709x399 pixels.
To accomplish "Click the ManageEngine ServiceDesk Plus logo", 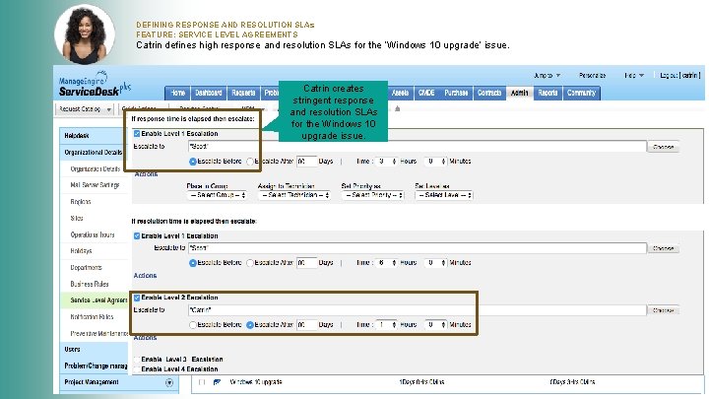I will [x=95, y=84].
